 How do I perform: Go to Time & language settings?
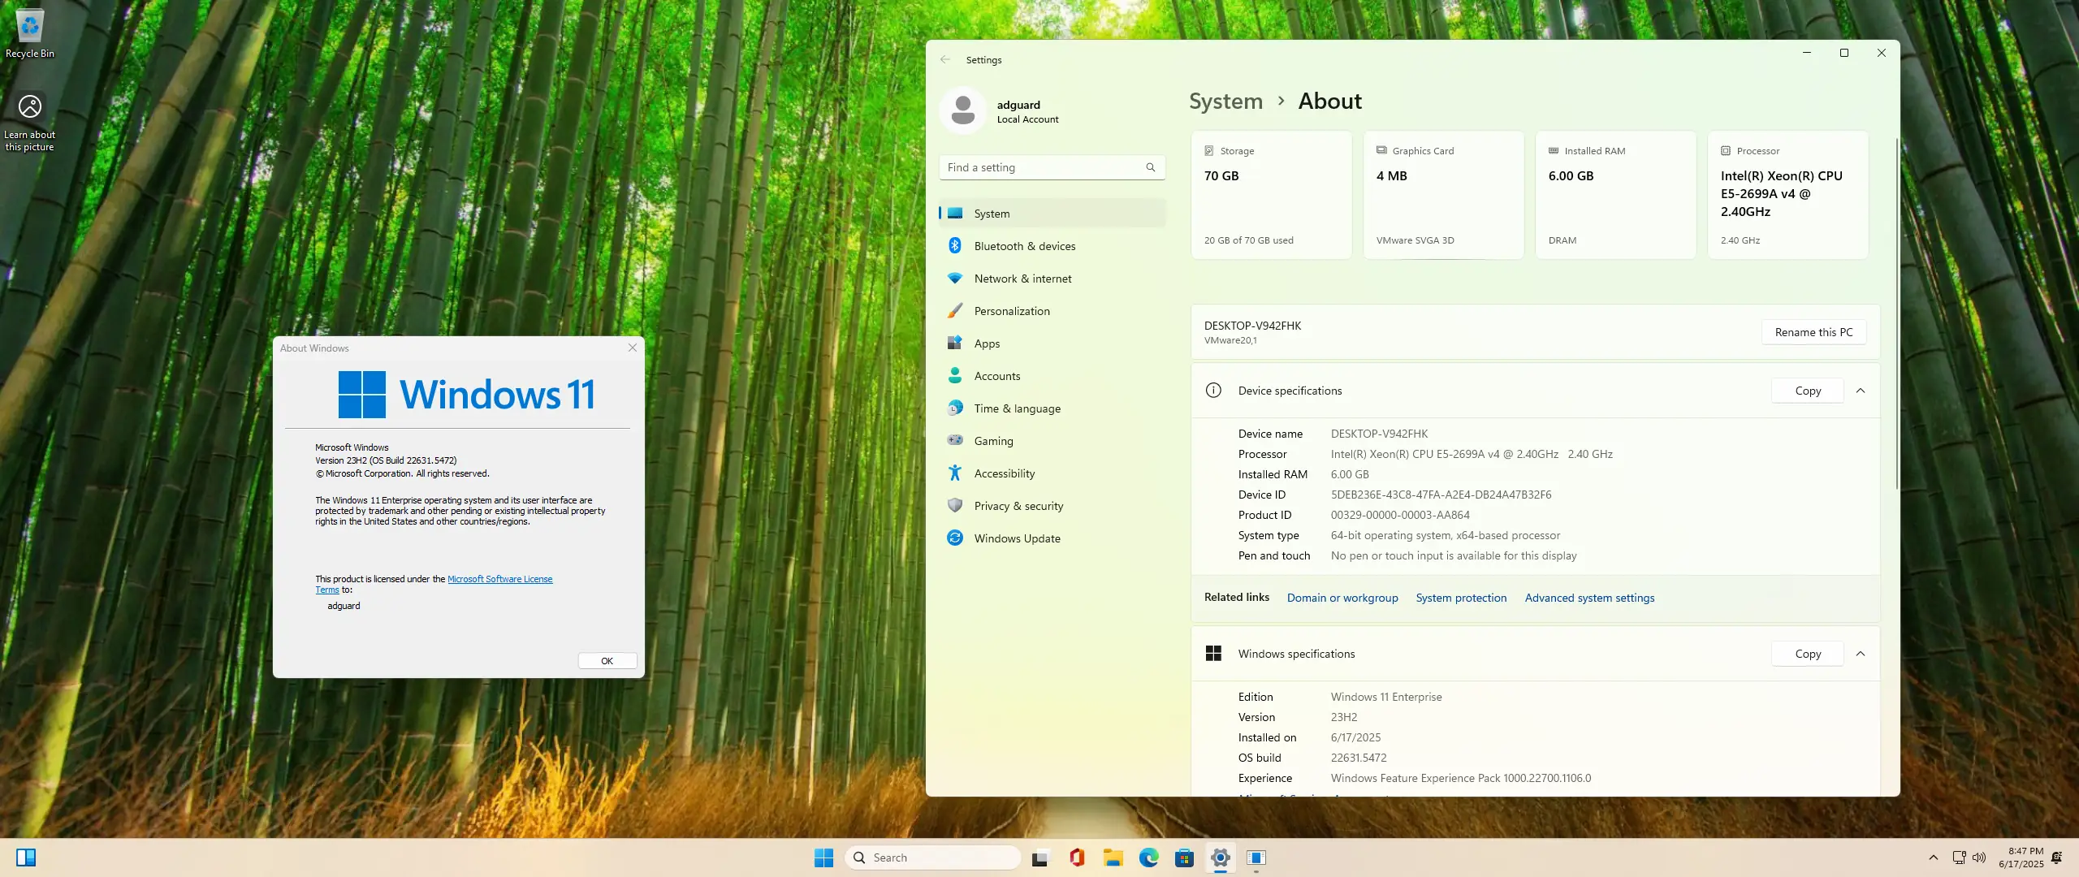point(1017,408)
